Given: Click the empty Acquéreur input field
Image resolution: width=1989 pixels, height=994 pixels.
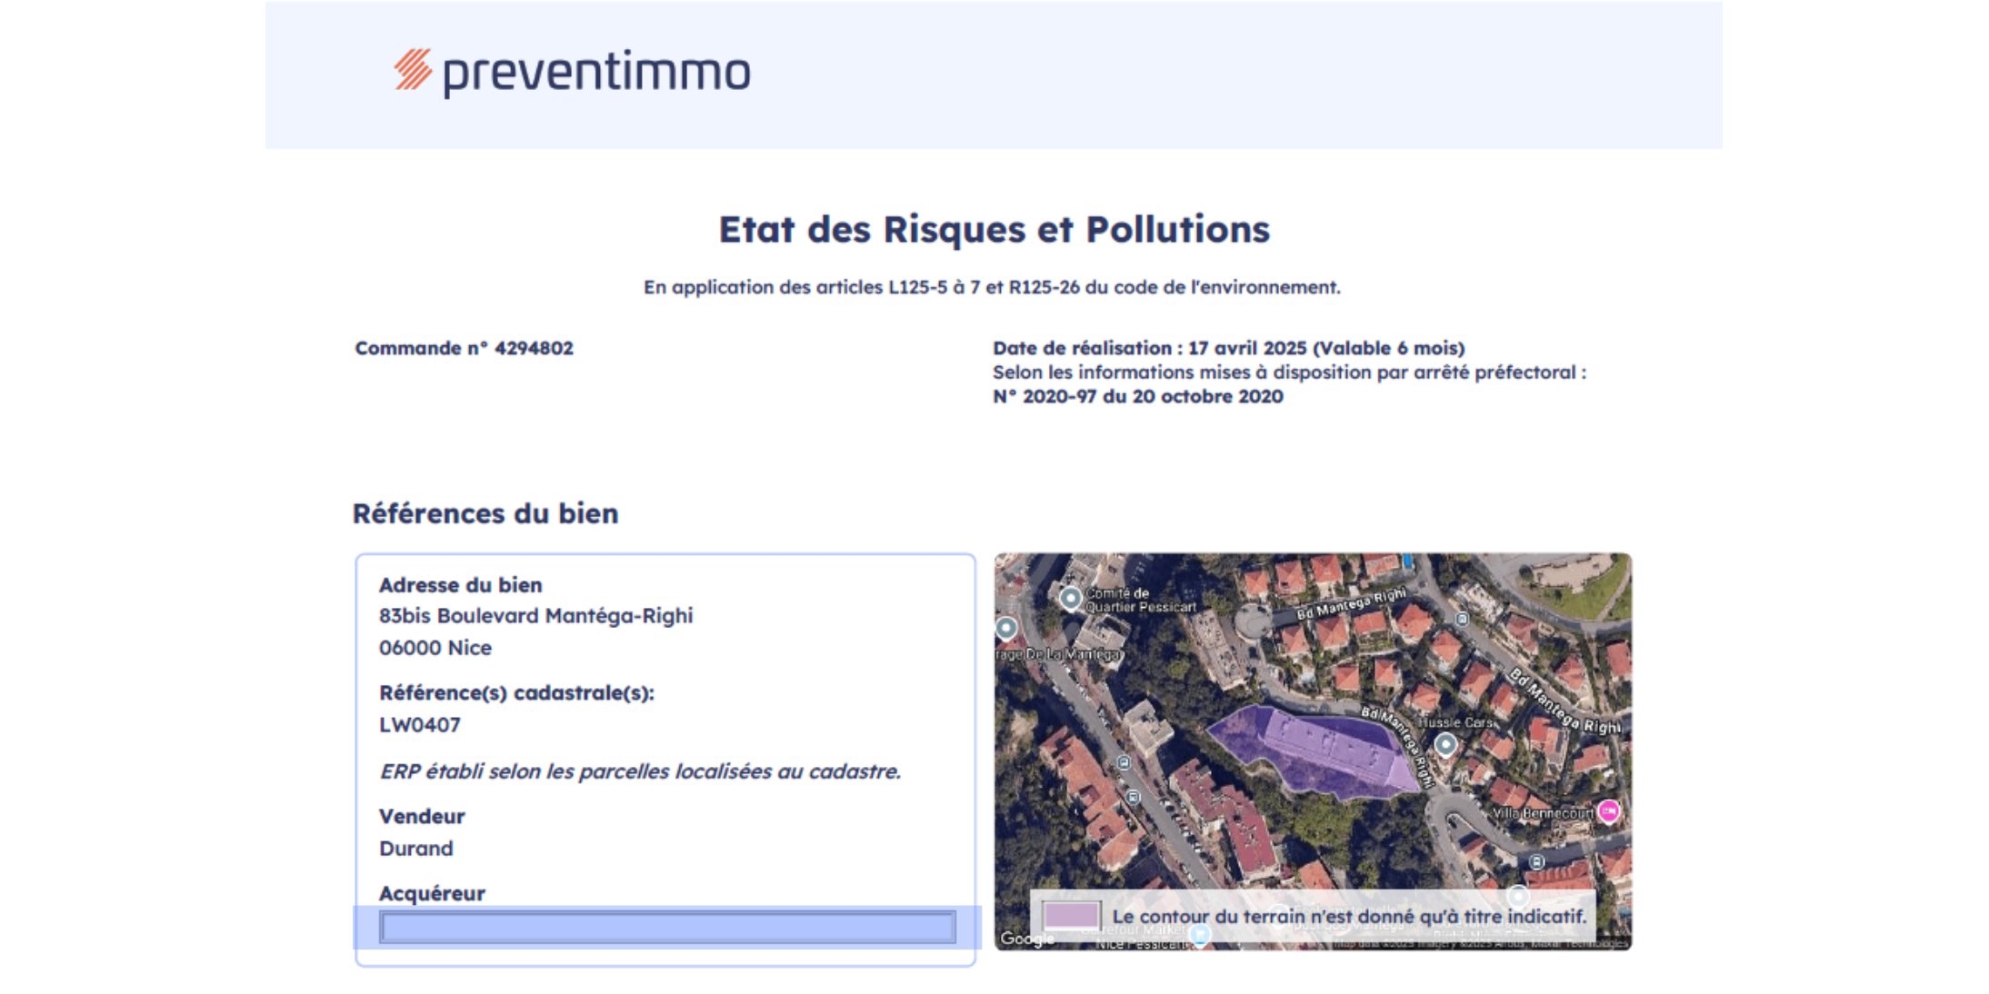Looking at the screenshot, I should click(x=668, y=927).
